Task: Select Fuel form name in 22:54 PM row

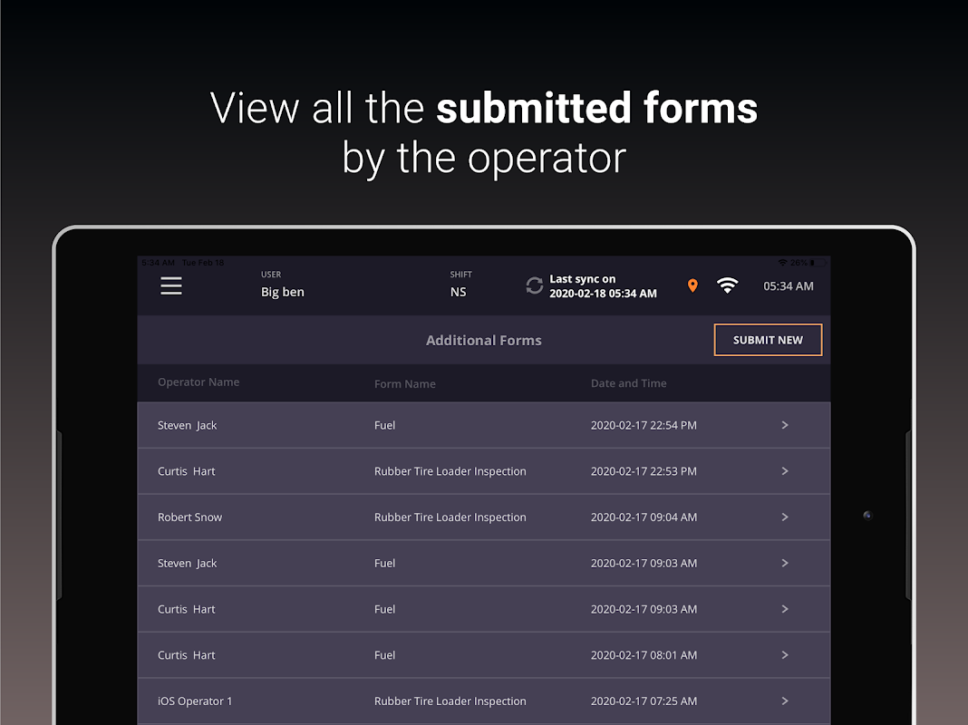Action: (x=384, y=425)
